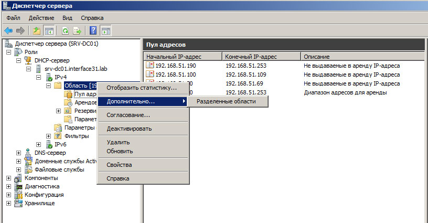Select Диспетчер сервера (SRV-DC01) root node
The image size is (428, 223).
pyautogui.click(x=57, y=44)
